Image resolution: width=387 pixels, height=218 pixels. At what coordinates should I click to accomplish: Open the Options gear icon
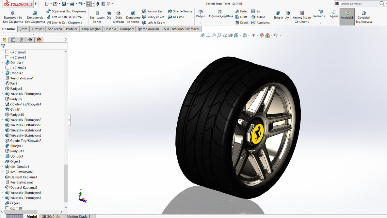[109, 4]
